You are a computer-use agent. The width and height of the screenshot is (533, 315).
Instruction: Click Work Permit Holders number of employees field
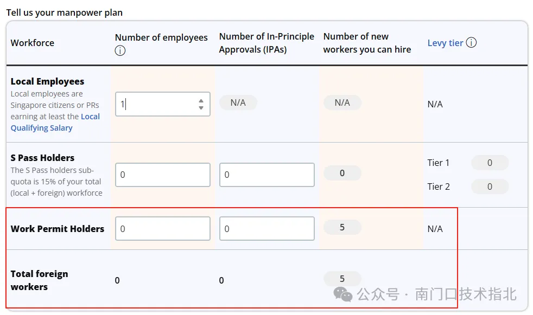(x=162, y=229)
